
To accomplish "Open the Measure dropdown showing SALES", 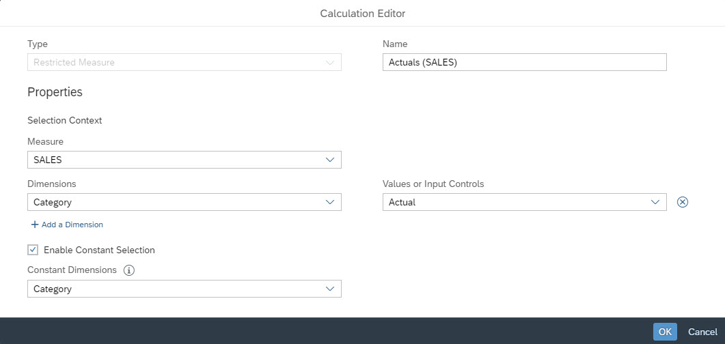I will click(x=184, y=160).
